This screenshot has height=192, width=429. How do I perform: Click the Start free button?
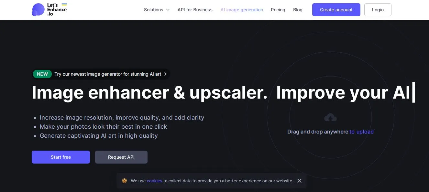tap(61, 157)
